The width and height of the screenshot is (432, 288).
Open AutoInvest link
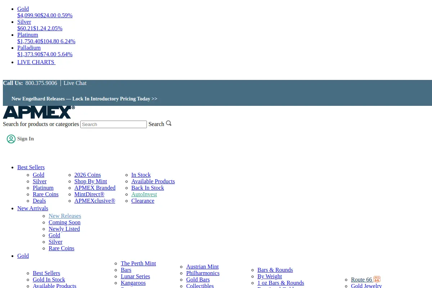tap(144, 194)
